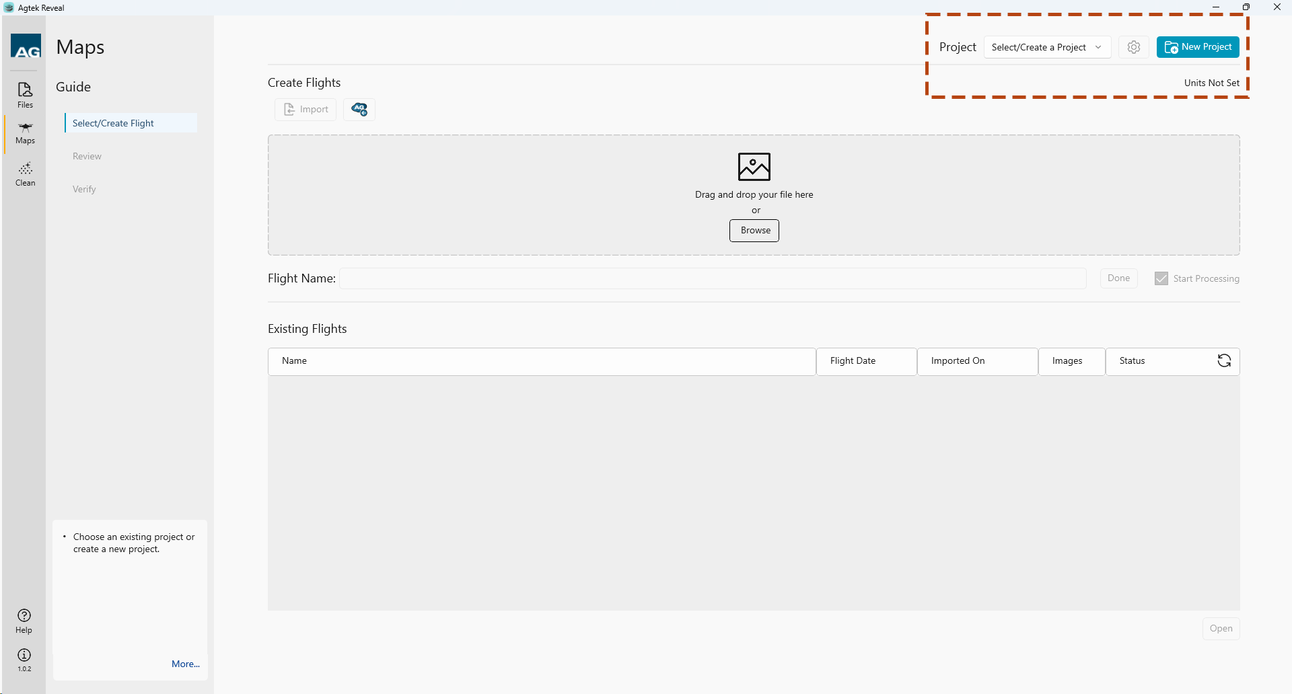Click the version info icon

(24, 658)
